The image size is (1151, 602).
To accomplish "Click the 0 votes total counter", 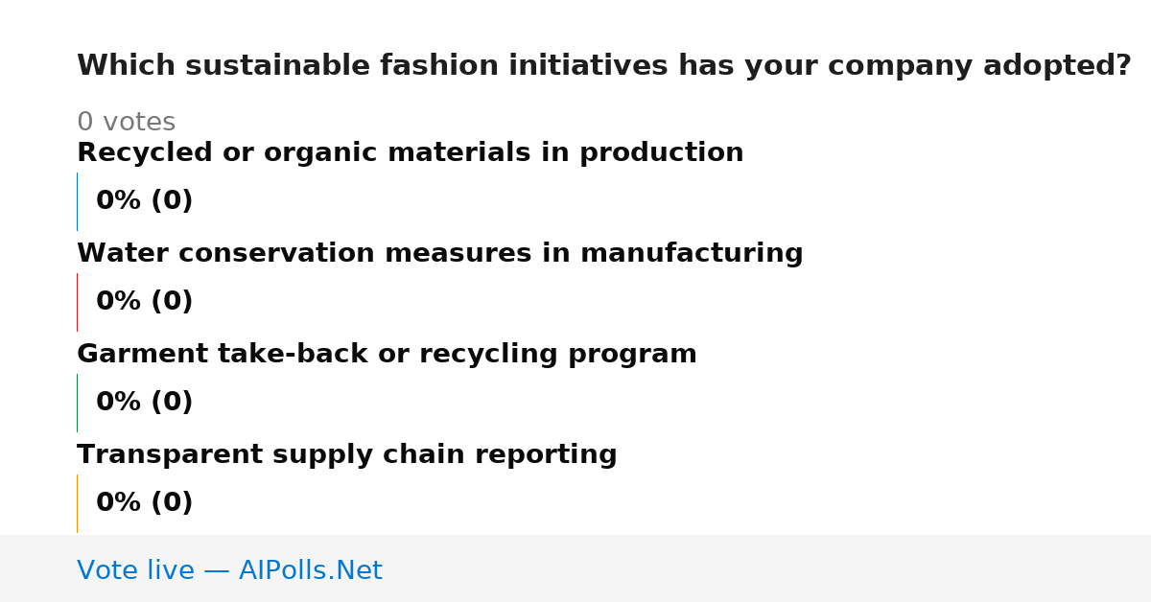I will point(126,123).
